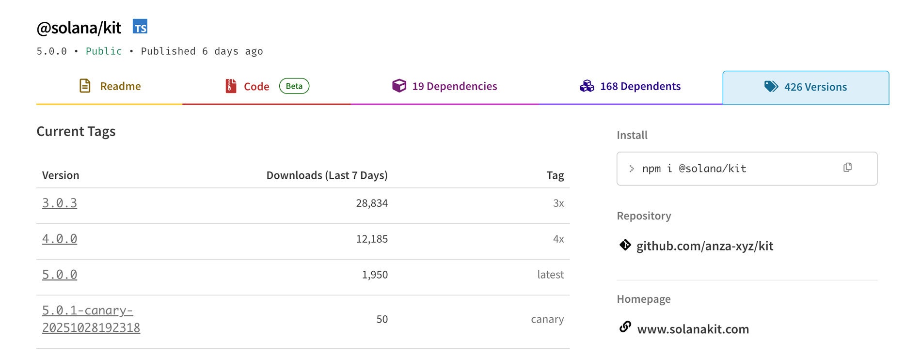This screenshot has height=357, width=921.
Task: Click the red Code zip-file icon
Action: point(231,86)
